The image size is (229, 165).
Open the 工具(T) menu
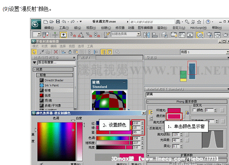tap(64, 27)
